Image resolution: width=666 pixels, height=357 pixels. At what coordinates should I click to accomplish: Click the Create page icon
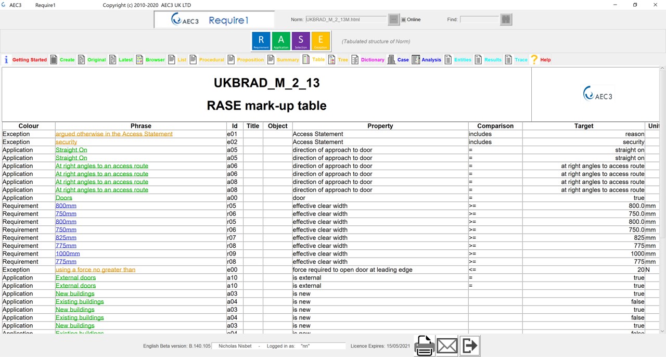(x=54, y=60)
